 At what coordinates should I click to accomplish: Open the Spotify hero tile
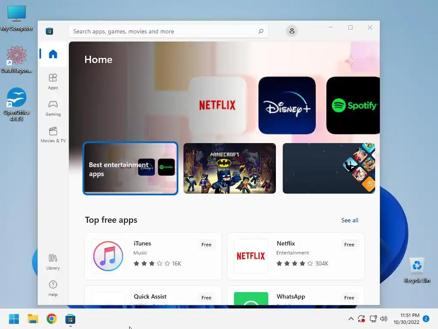[x=353, y=105]
